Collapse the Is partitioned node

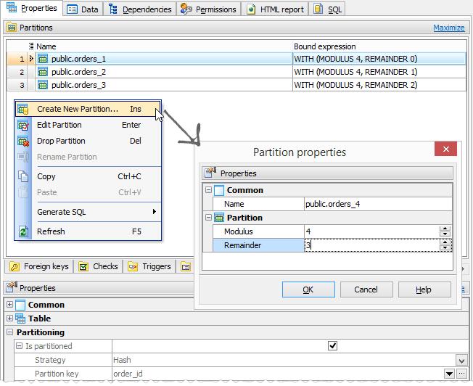19,346
